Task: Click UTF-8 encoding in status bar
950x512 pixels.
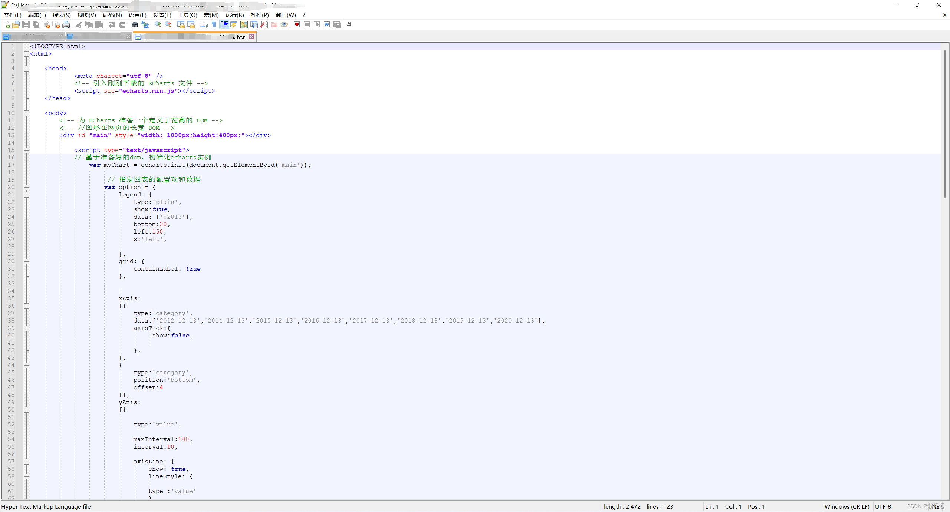Action: [883, 506]
